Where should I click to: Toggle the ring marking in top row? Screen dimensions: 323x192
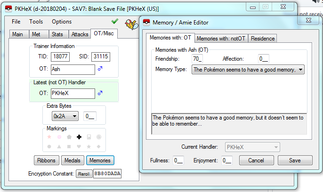click(99, 137)
